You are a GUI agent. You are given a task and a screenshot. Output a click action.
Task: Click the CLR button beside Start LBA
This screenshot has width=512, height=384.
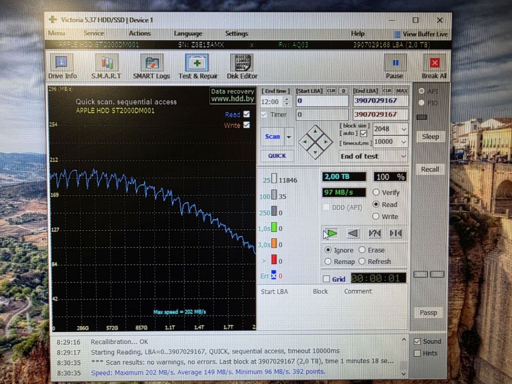(x=331, y=91)
